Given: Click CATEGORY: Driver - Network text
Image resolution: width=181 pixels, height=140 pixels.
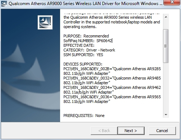Looking at the screenshot, I should (89, 50).
